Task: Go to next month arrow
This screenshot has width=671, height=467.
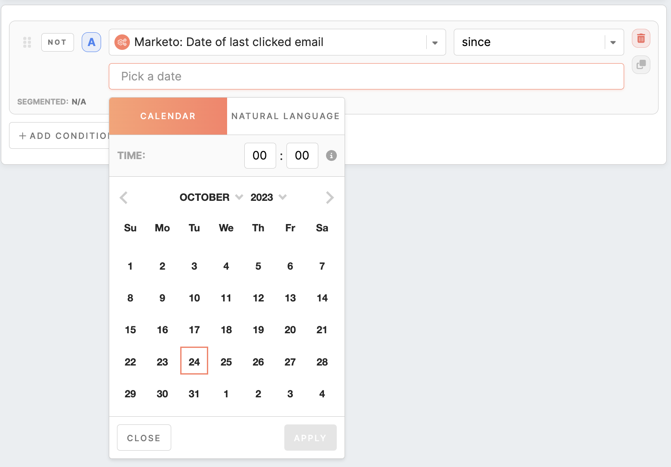Action: coord(330,197)
